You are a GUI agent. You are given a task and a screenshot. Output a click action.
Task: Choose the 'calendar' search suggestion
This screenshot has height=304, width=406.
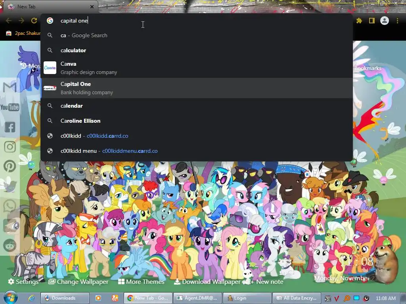197,106
